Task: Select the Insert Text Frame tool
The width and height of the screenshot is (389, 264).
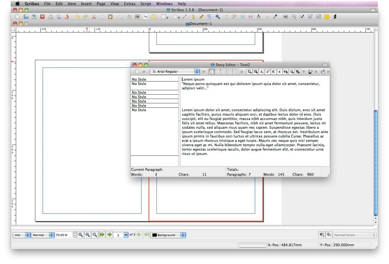Action: point(129,17)
